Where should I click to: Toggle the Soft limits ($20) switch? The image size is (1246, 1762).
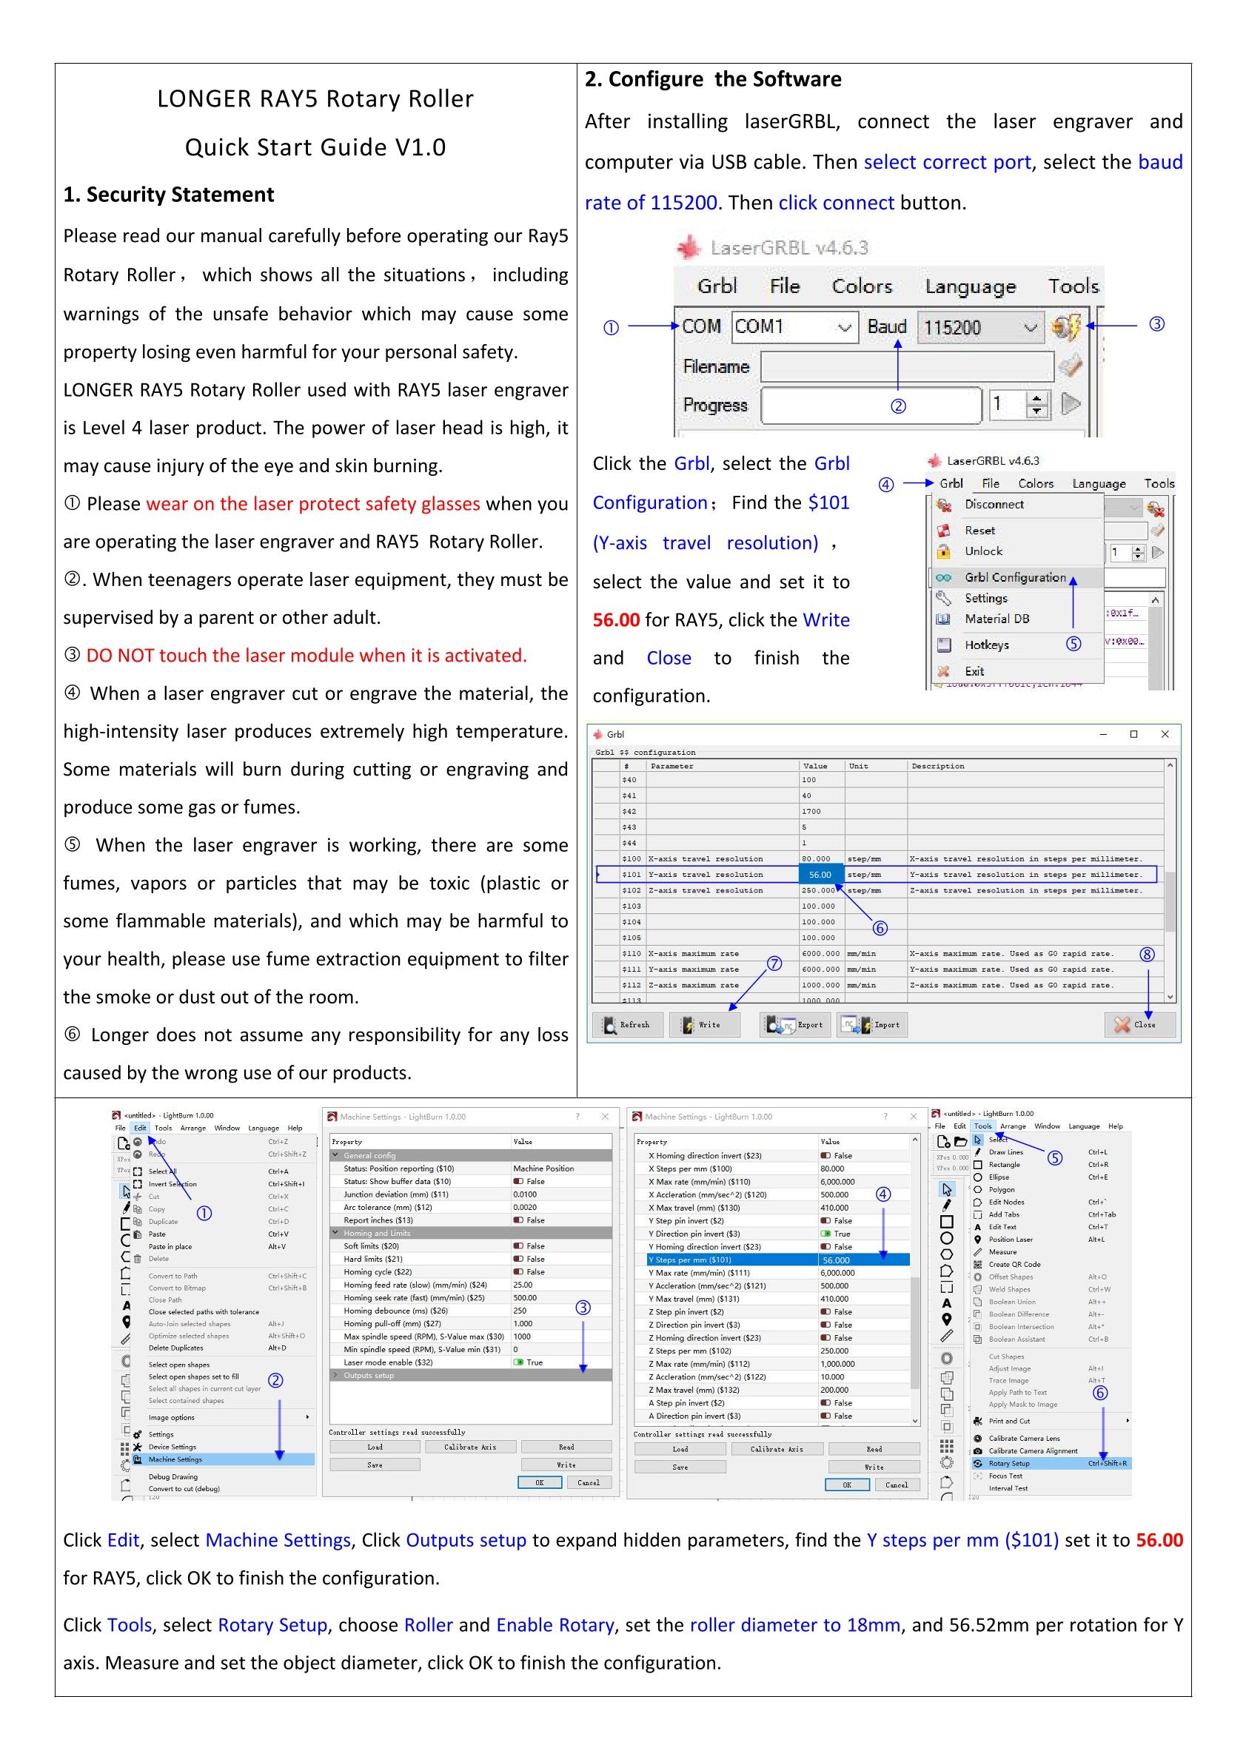518,1246
